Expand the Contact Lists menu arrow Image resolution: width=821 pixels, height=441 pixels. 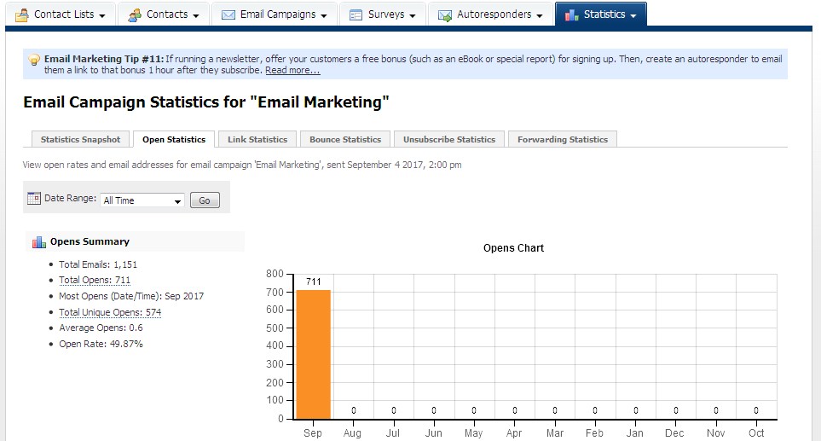click(102, 15)
